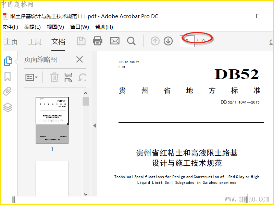Open the find text magnifier
274x205 pixels.
[x=131, y=41]
